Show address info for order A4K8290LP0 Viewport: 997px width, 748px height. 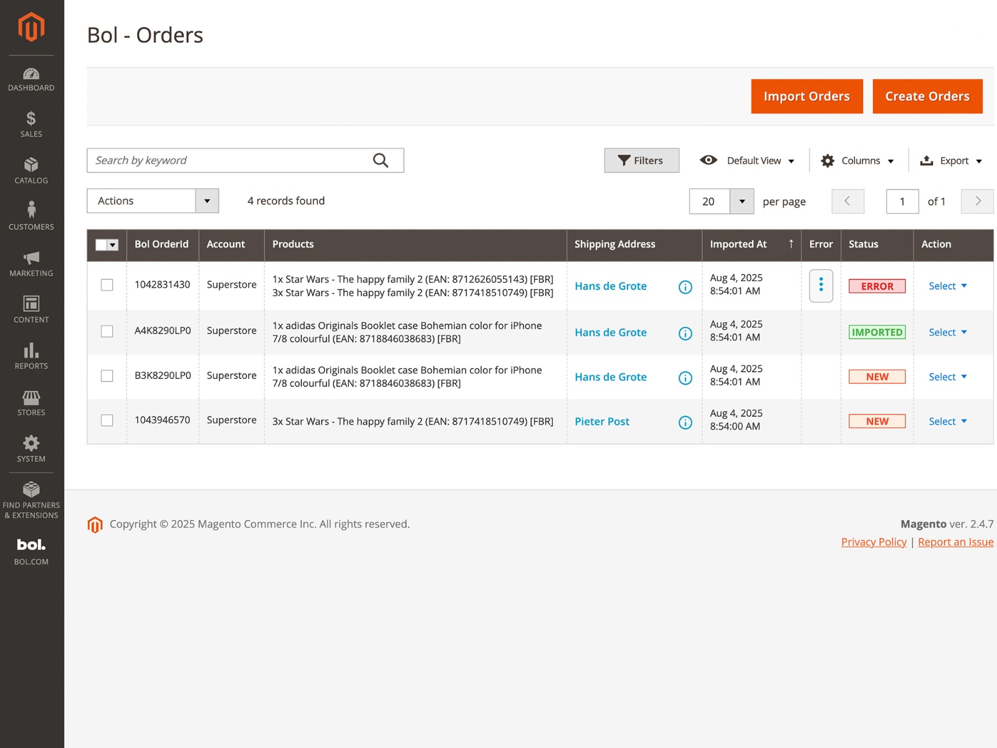tap(685, 333)
